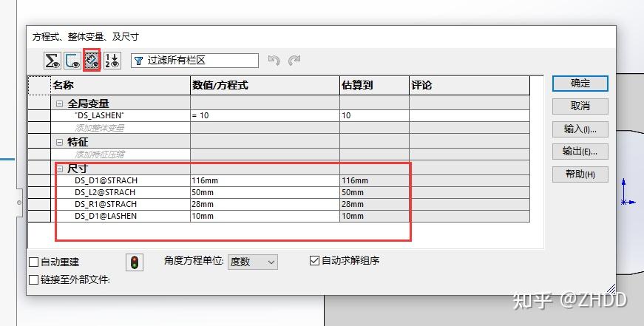Click the comment cell of DS_D1@STRACH row
Image resolution: width=644 pixels, height=326 pixels.
(x=470, y=180)
